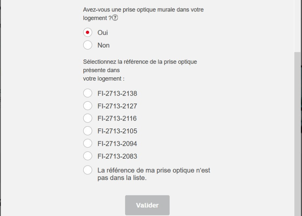Viewport: 302px width, 216px height.
Task: Click the help icon beside the wall socket question
Action: point(115,18)
